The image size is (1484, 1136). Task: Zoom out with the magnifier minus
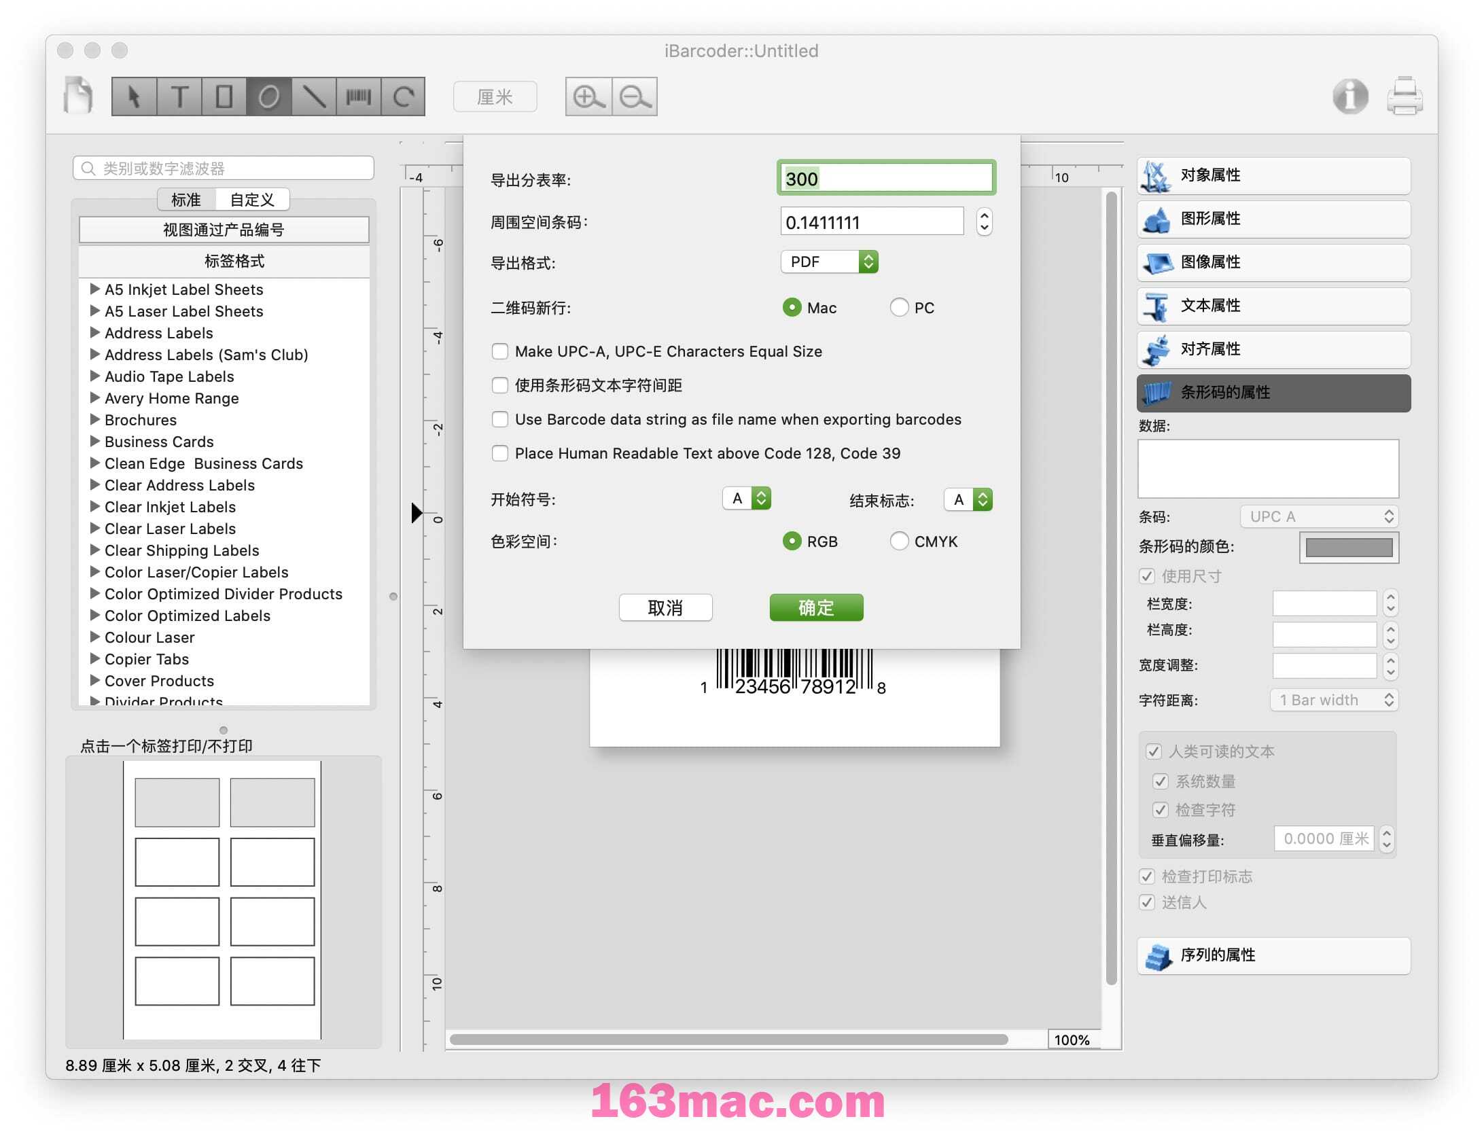[x=635, y=96]
